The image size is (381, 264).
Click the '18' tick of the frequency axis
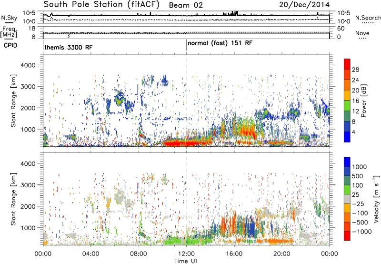pos(32,29)
